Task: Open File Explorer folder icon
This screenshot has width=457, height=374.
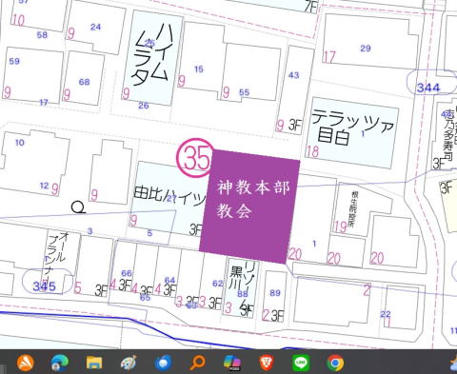Action: [x=94, y=363]
